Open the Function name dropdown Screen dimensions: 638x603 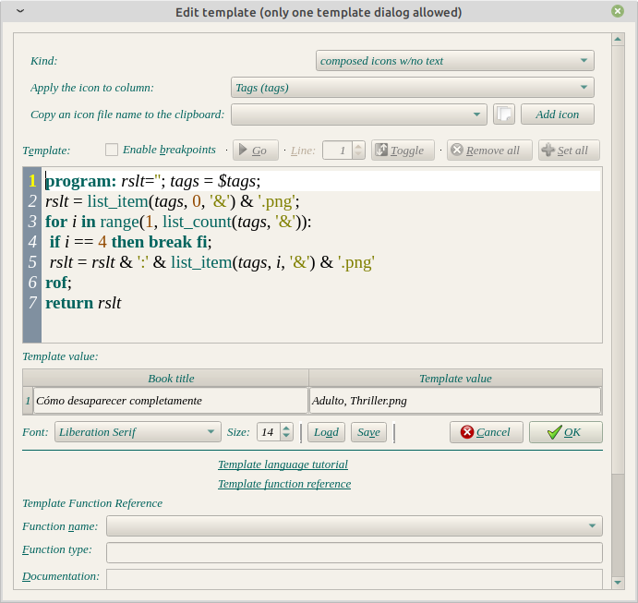(355, 526)
